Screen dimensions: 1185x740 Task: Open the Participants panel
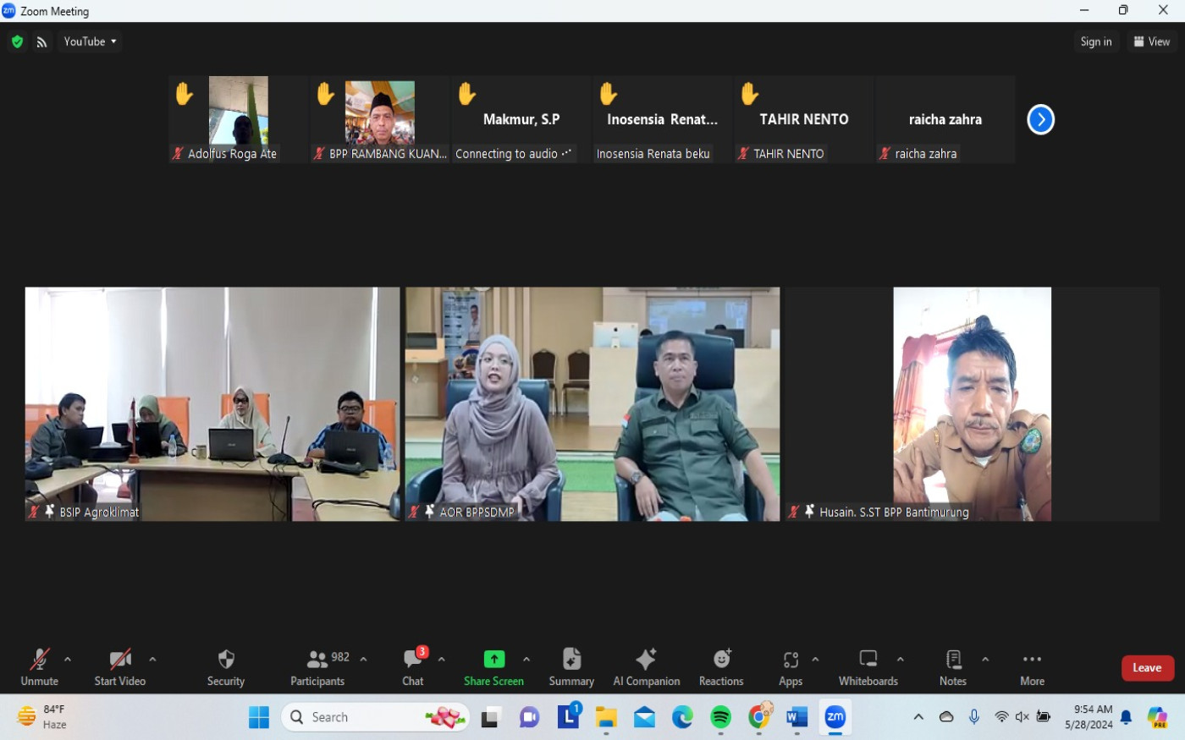pos(318,666)
